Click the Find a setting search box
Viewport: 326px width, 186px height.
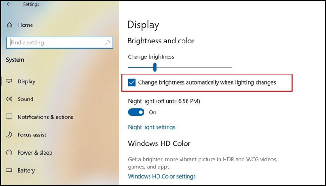click(59, 43)
